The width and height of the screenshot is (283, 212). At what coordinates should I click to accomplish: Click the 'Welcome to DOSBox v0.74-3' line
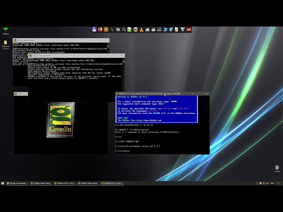(132, 97)
